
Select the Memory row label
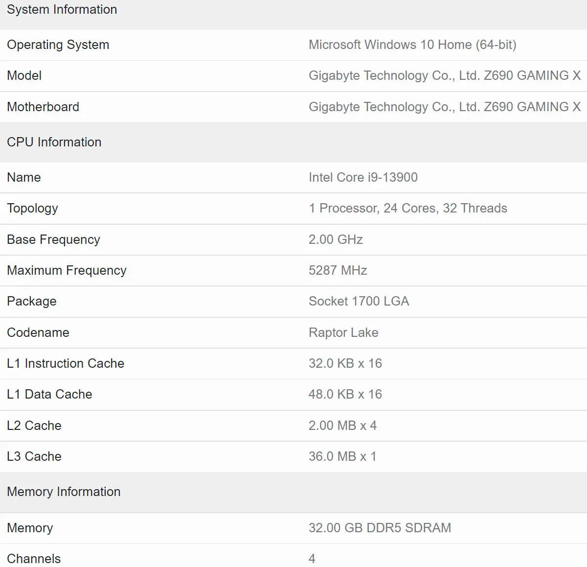pyautogui.click(x=30, y=528)
